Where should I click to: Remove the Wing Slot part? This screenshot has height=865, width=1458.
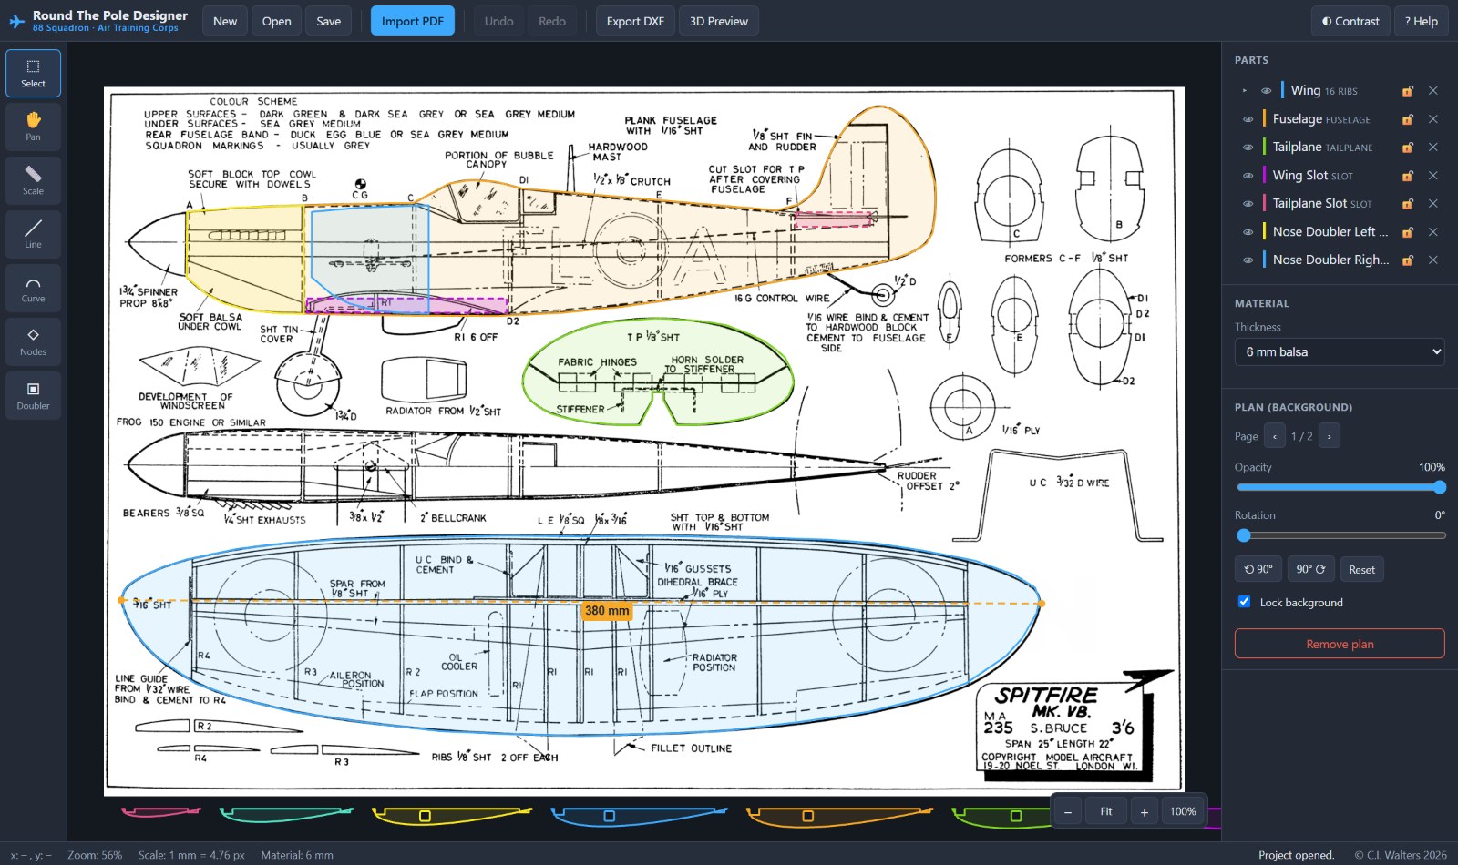point(1433,176)
